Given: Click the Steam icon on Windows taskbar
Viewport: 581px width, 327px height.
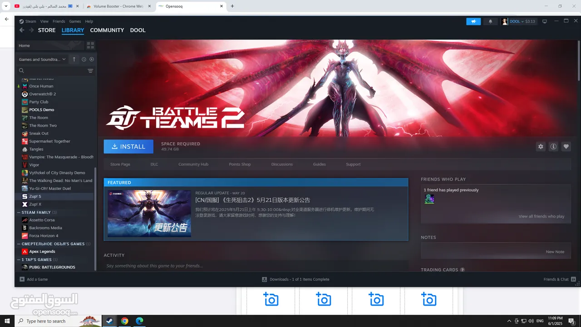Looking at the screenshot, I should [109, 321].
